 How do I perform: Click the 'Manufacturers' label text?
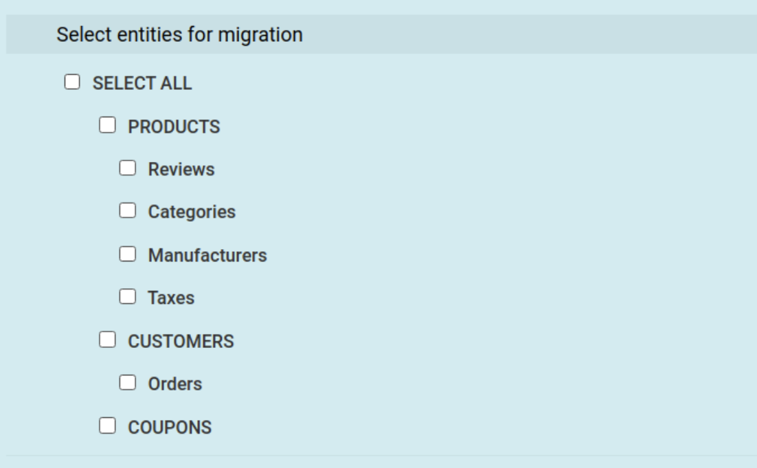coord(207,255)
